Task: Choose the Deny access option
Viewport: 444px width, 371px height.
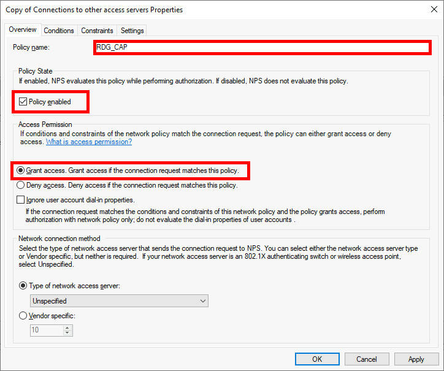Action: point(21,185)
